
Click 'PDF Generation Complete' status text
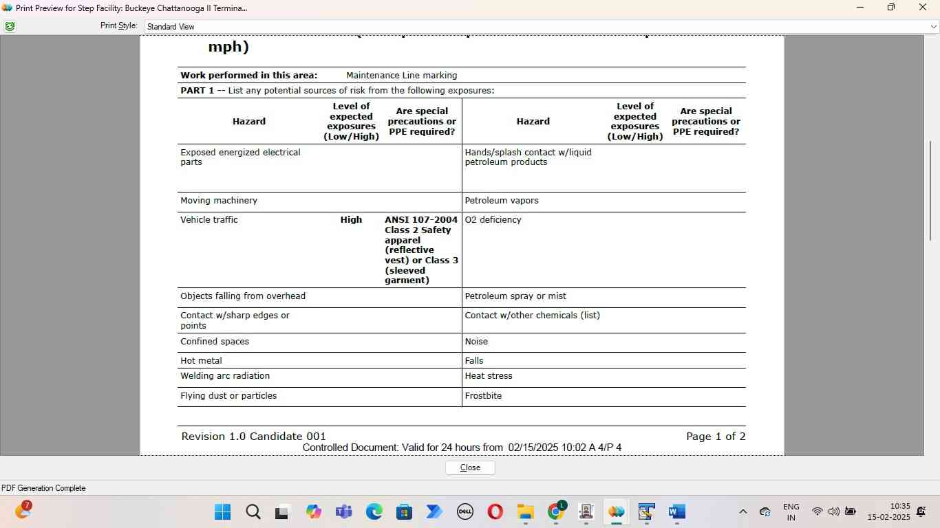pyautogui.click(x=43, y=488)
